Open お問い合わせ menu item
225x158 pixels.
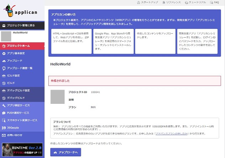(22, 135)
